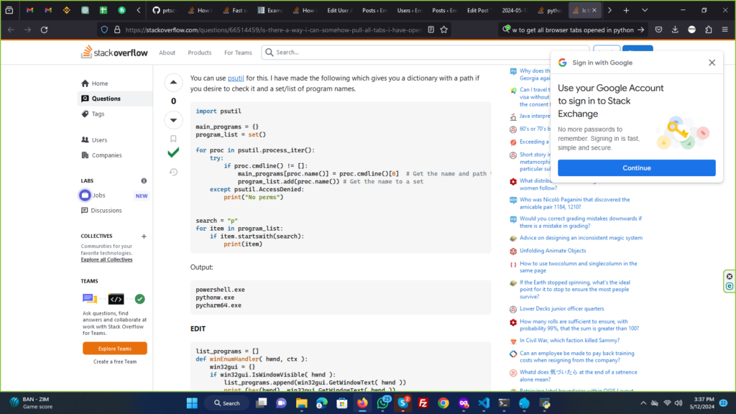Add a collective with the plus icon
736x414 pixels.
tap(144, 236)
